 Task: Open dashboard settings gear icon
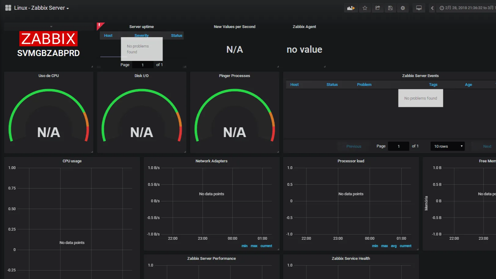[x=403, y=8]
